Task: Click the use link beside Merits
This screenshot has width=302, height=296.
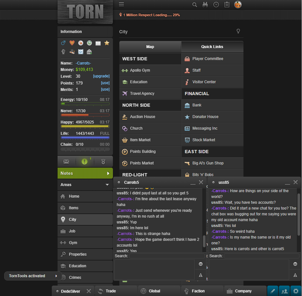Action: 105,89
